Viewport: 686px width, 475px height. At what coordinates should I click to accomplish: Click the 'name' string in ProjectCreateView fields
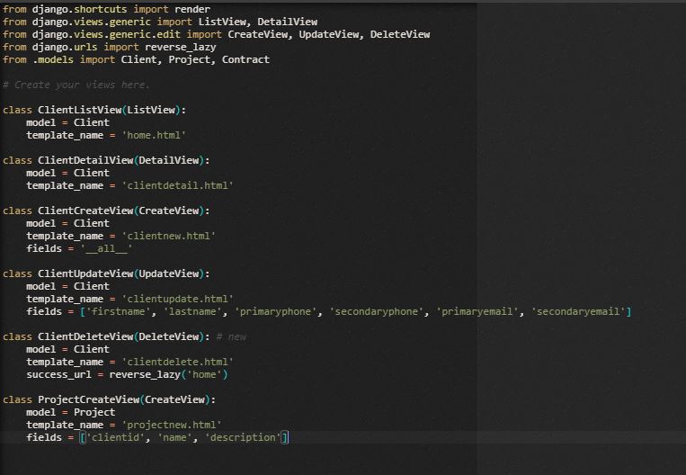point(174,438)
